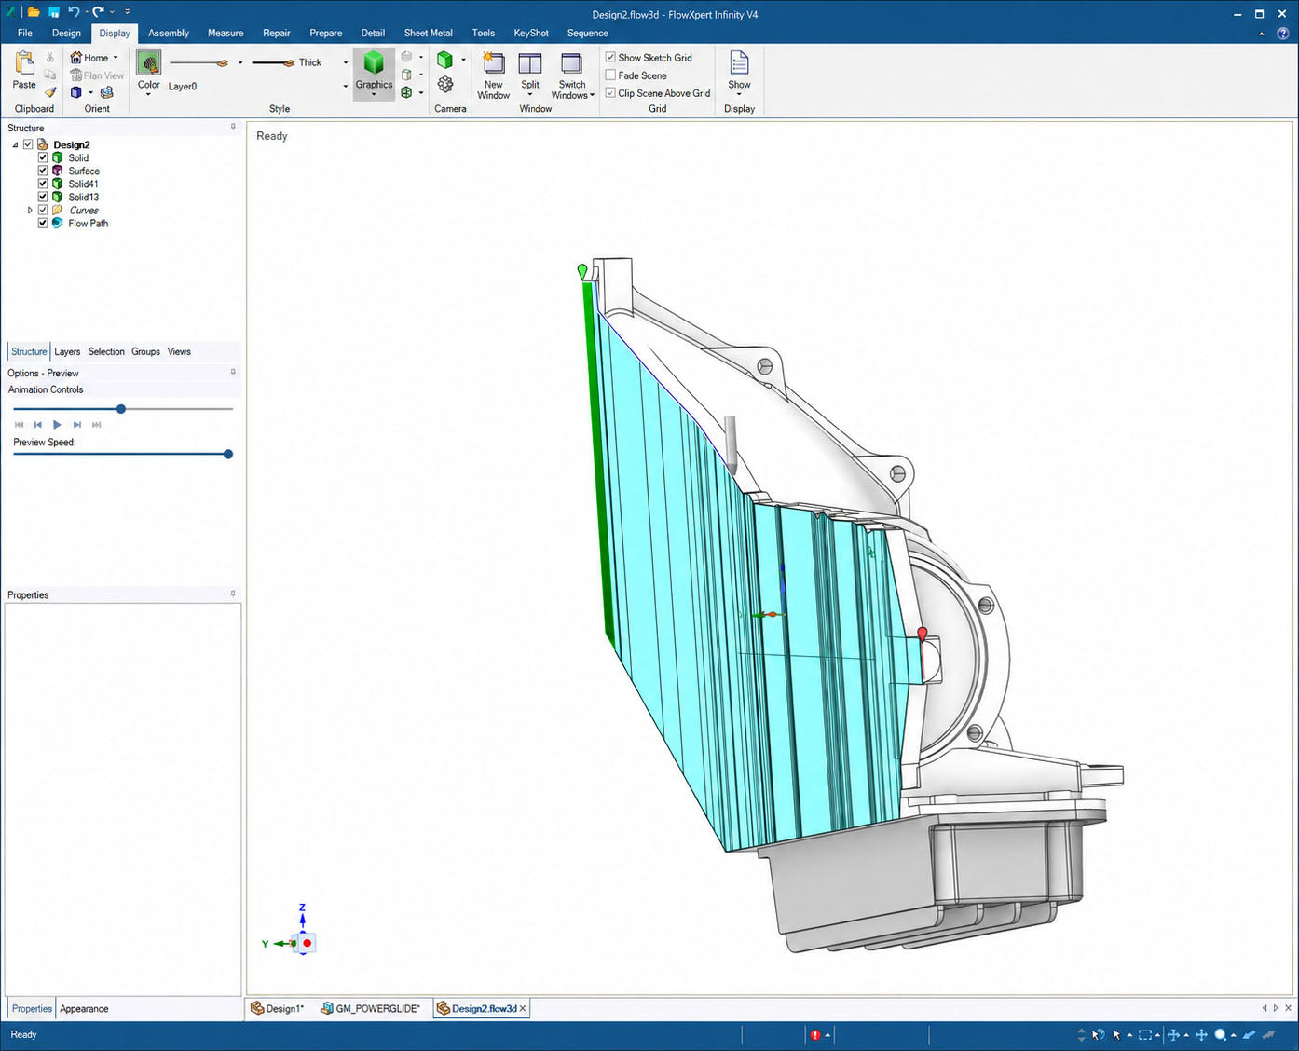Click the Redo arrow icon
The width and height of the screenshot is (1299, 1051).
pos(98,12)
